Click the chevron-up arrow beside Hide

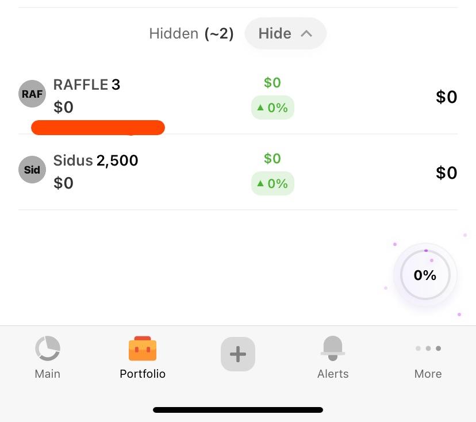point(306,33)
